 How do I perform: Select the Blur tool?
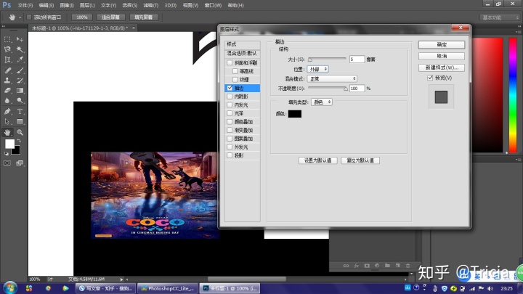(x=7, y=100)
